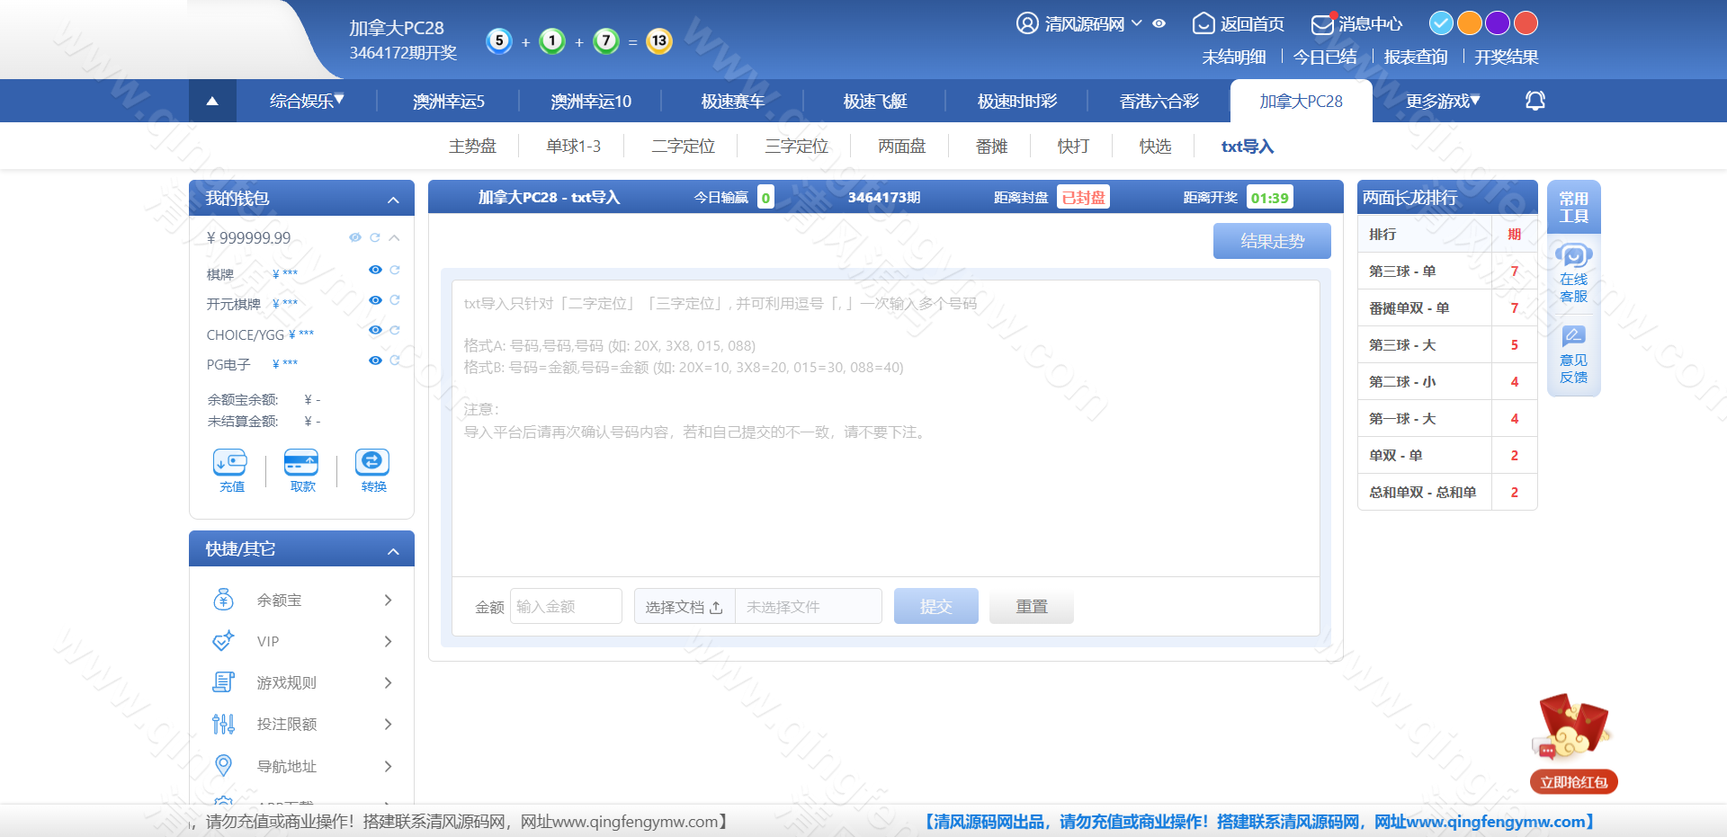Click the user avatar icon beside 清风源码网
The image size is (1727, 837).
(1027, 23)
